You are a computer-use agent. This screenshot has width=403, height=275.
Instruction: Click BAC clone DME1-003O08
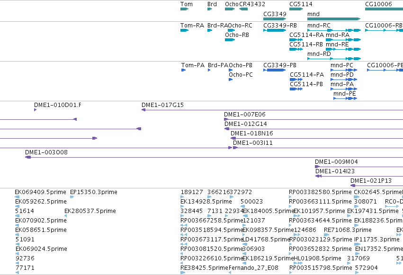pos(214,158)
